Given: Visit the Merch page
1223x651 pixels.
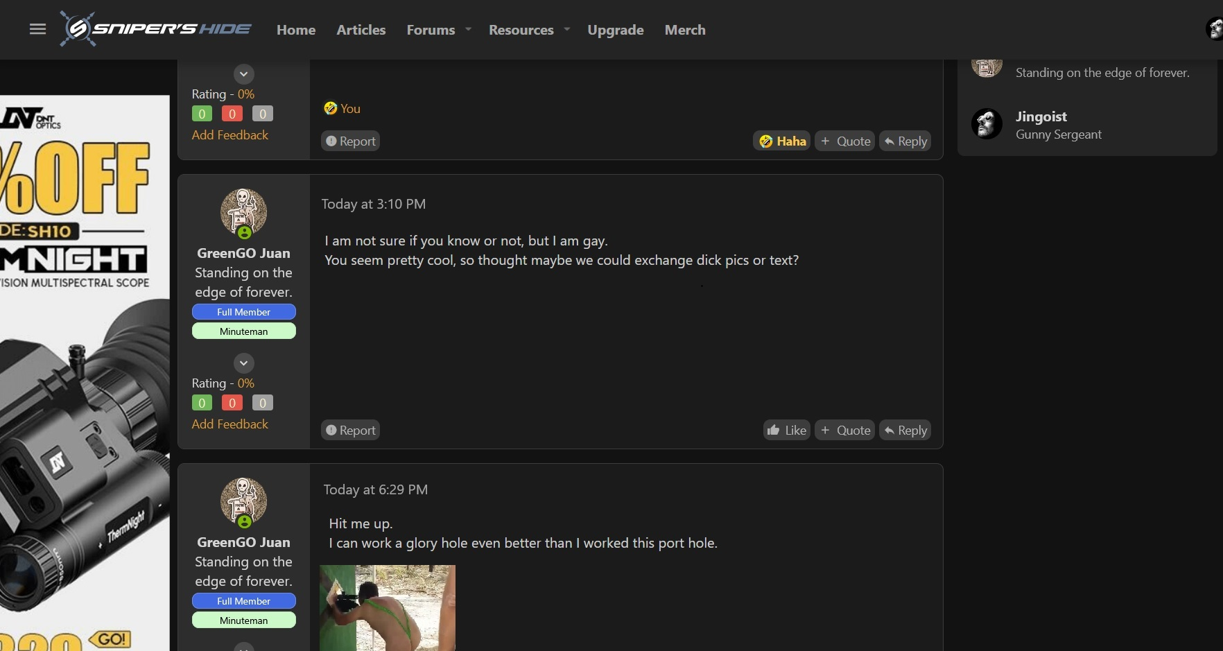Looking at the screenshot, I should point(685,30).
